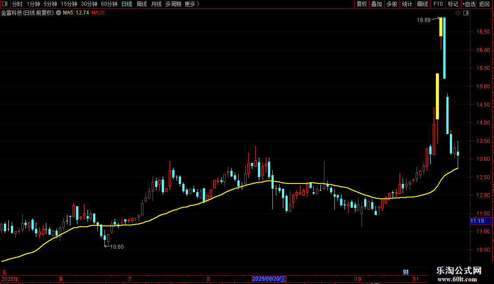
Task: Select the 日线 daily chart tab
Action: (x=127, y=4)
